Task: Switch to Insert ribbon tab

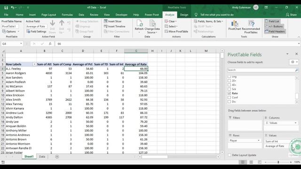Action: [32, 15]
